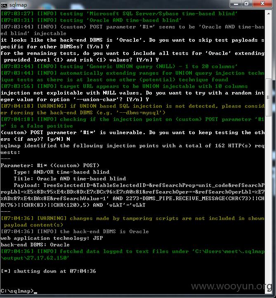This screenshot has width=276, height=298.
Task: Click the 'injection not exploitable with NULL values' line
Action: pyautogui.click(x=132, y=93)
